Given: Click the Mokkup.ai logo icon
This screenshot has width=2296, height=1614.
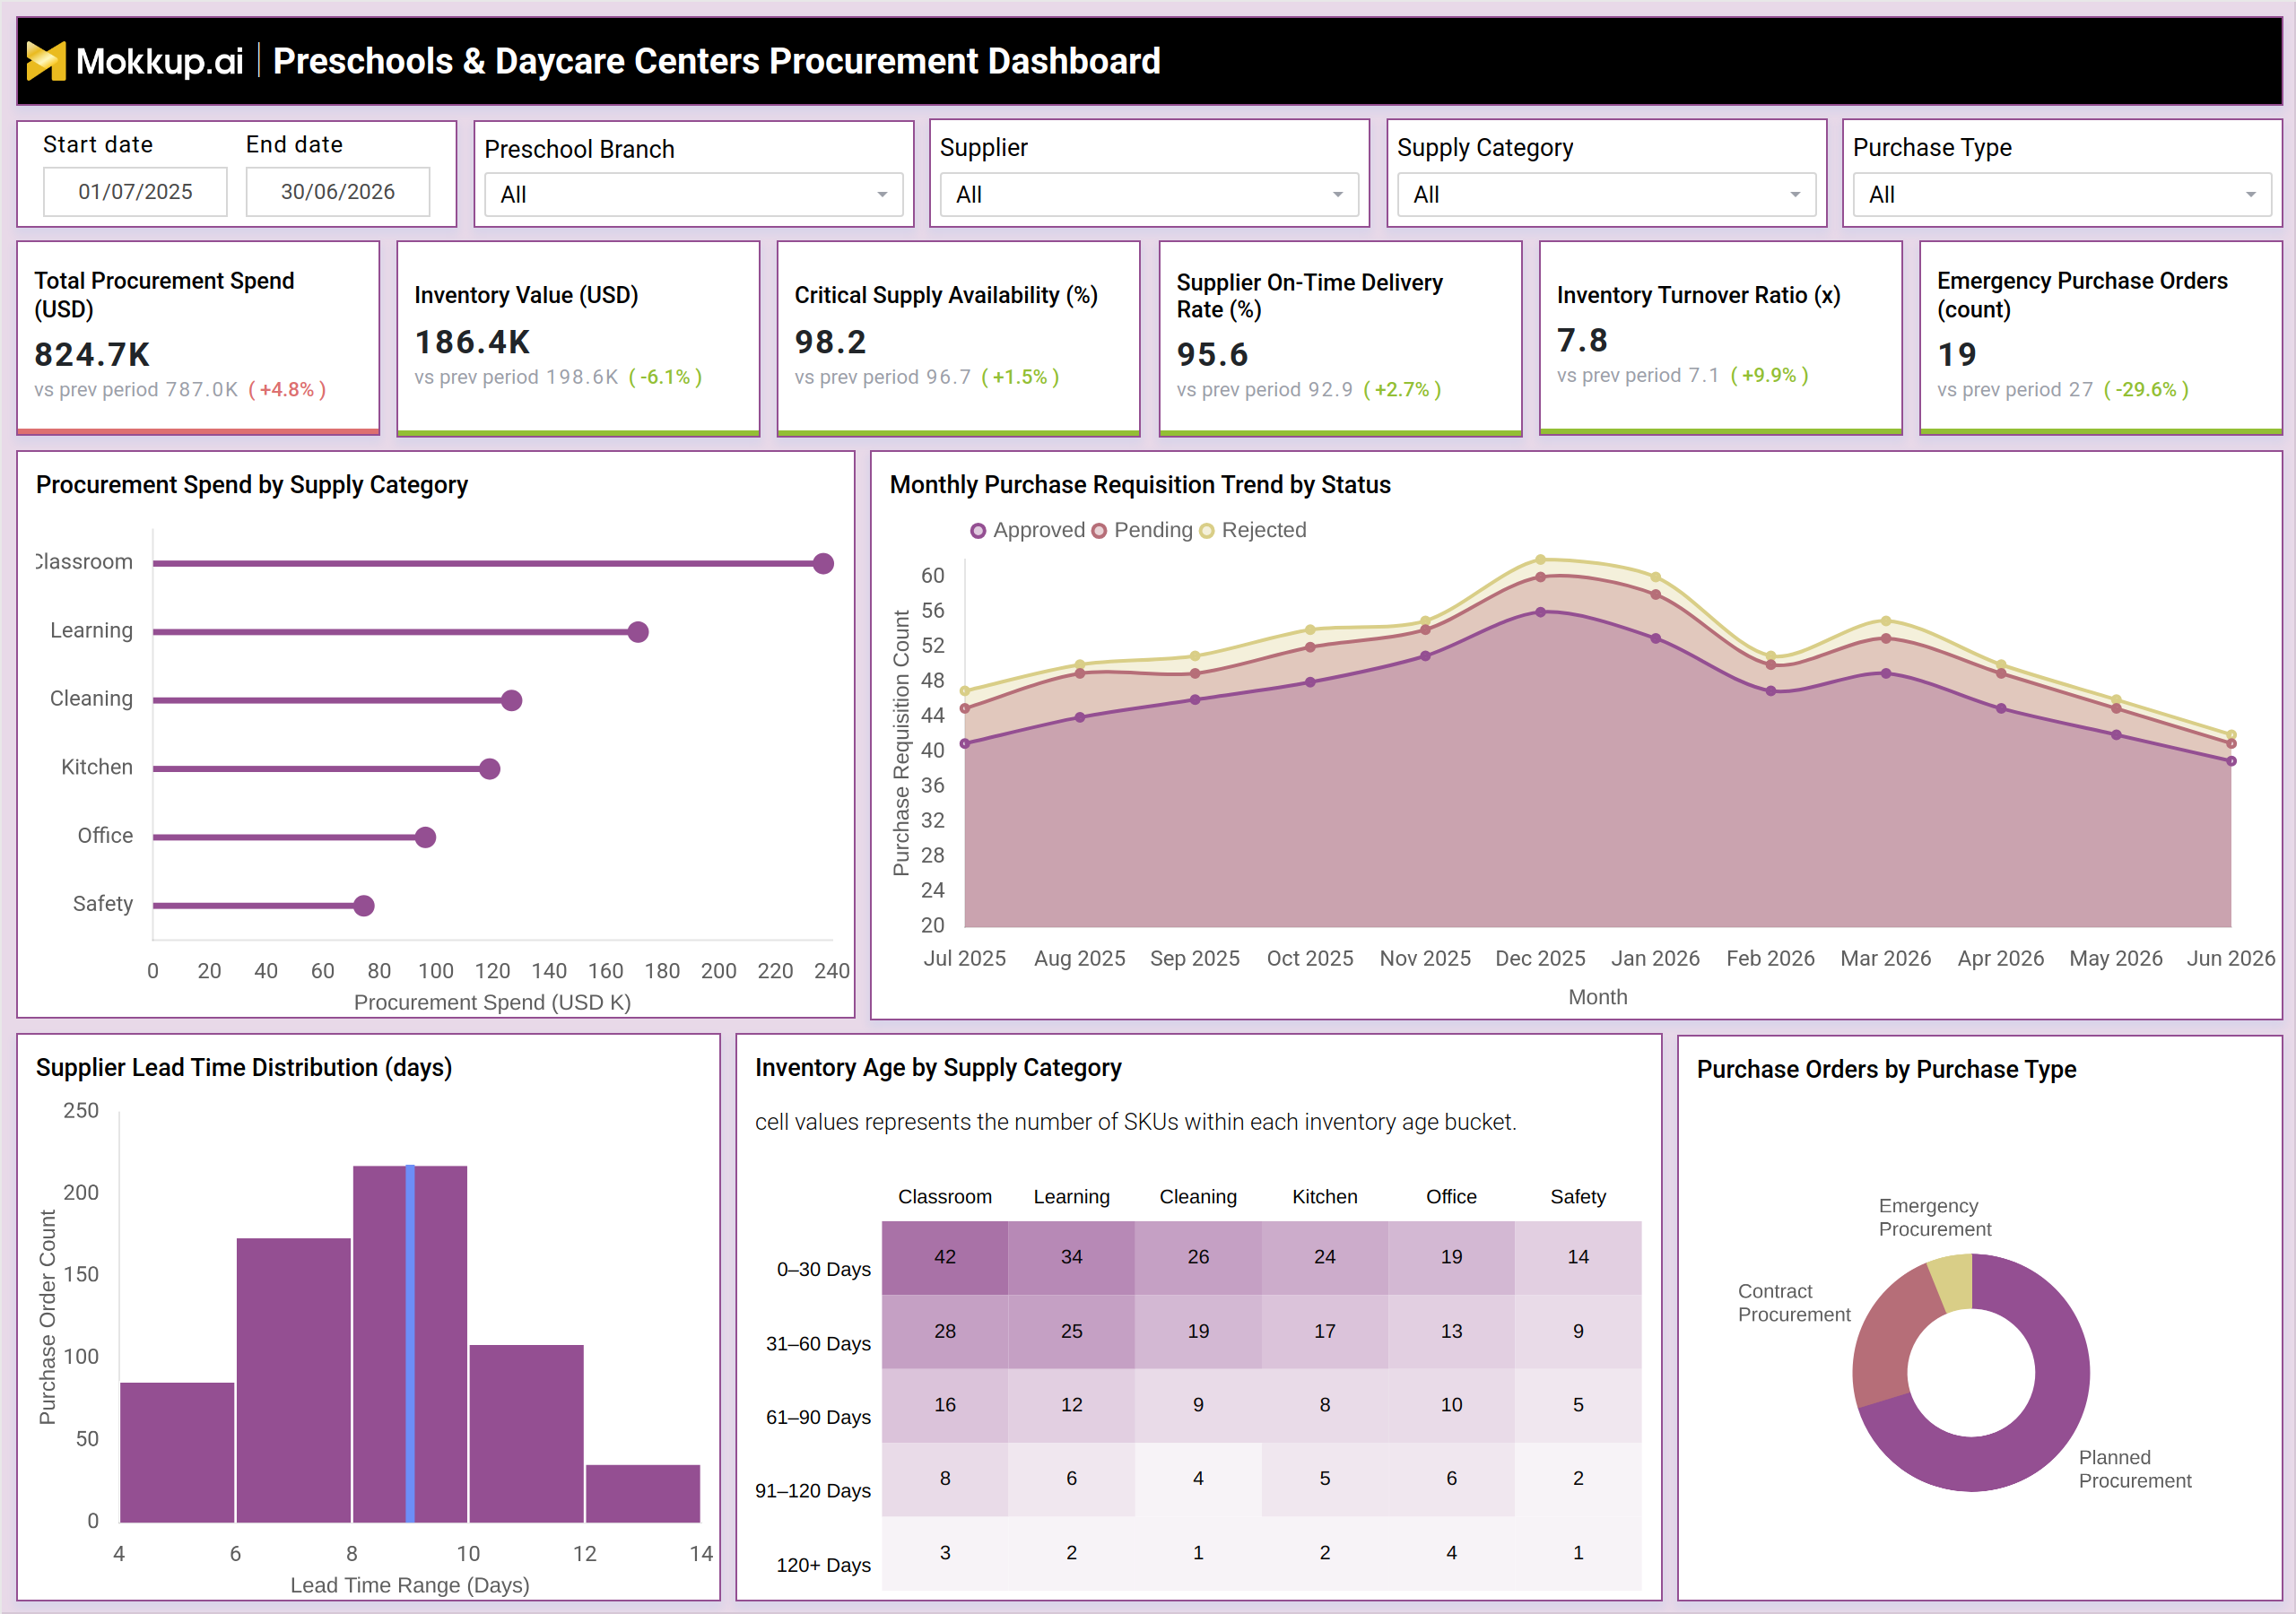Looking at the screenshot, I should (x=46, y=61).
